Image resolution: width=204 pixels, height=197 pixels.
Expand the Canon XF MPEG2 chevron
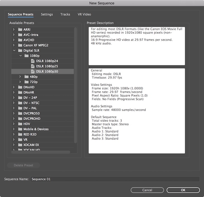coord(14,45)
